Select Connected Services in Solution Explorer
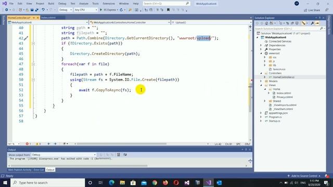This screenshot has width=333, height=187. pyautogui.click(x=280, y=42)
